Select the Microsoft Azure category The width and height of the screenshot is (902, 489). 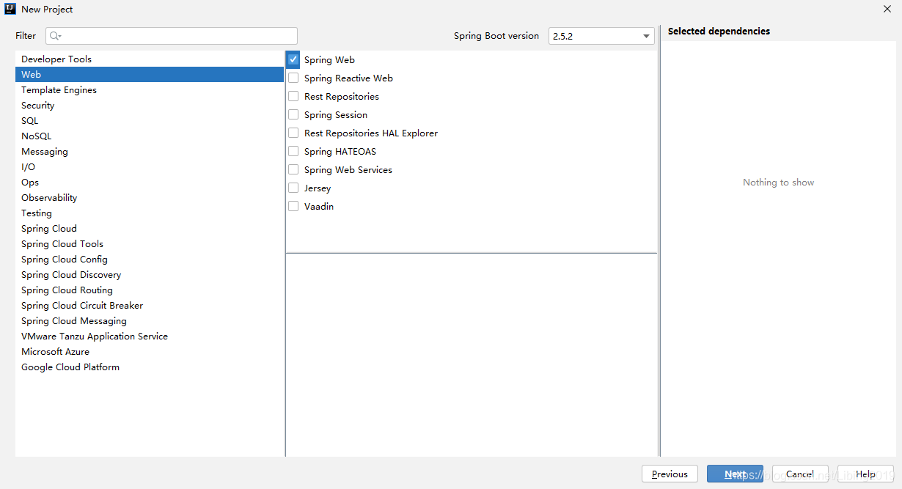pyautogui.click(x=150, y=351)
